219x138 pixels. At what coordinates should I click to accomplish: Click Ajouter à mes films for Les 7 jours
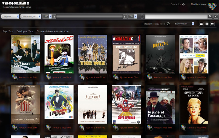pyautogui.click(x=28, y=77)
